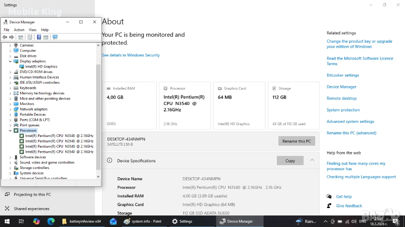Open Microsoft Edge from the taskbar
Image resolution: width=405 pixels, height=227 pixels.
tap(51, 221)
